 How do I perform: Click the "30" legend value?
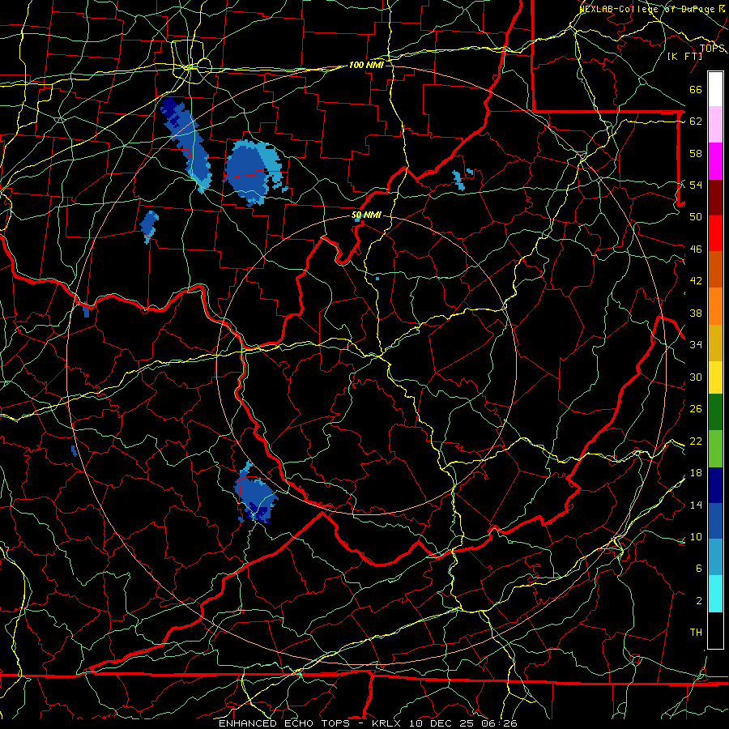pyautogui.click(x=696, y=377)
